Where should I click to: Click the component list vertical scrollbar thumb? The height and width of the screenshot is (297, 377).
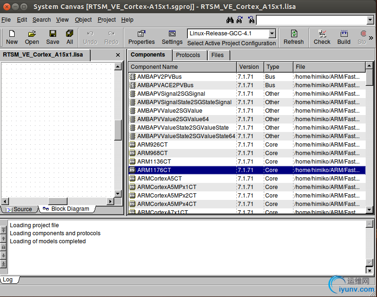pos(369,77)
